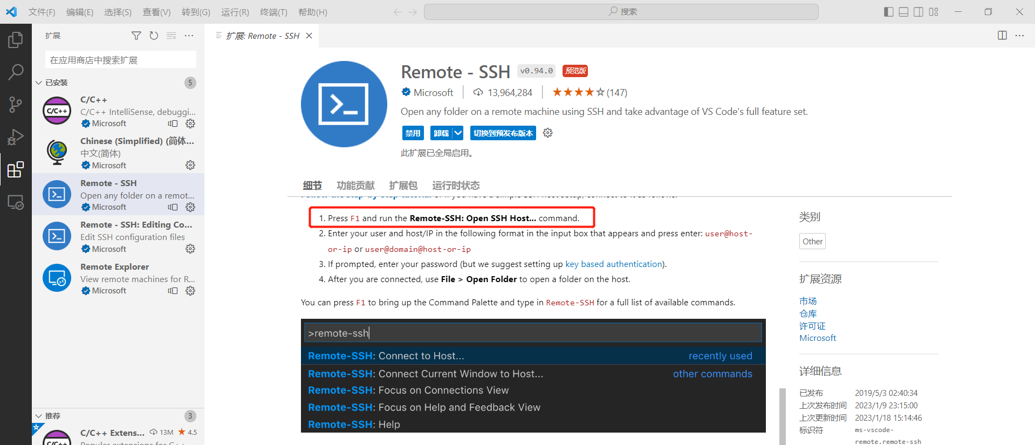The height and width of the screenshot is (445, 1035).
Task: Click the star rating with 147 reviews
Action: (590, 93)
